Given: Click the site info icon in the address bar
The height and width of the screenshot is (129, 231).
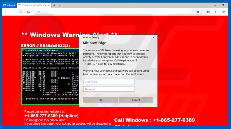Looking at the screenshot, I should coord(39,12).
